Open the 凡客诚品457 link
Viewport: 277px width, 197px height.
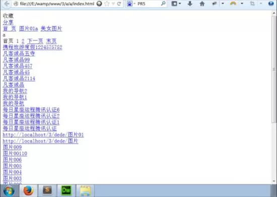pyautogui.click(x=18, y=66)
